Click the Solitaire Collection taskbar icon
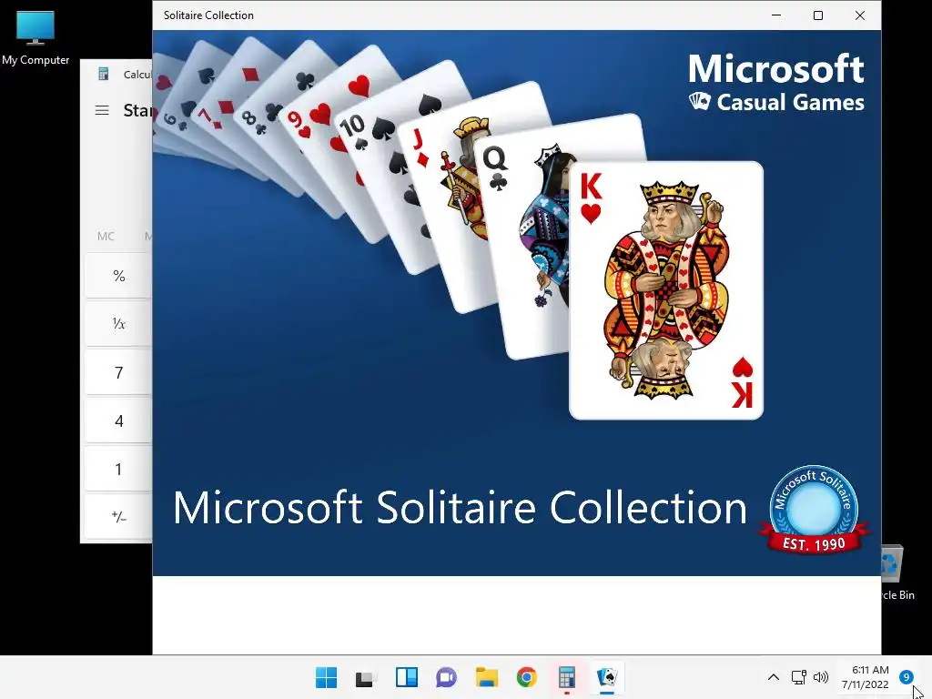This screenshot has width=932, height=699. (607, 677)
